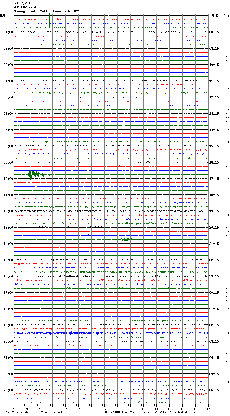Click the green event burst before 14:00
Viewport: 230px width, 416px height.
pos(125,239)
